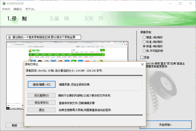Click the 退出 button in dialog
The height and width of the screenshot is (131, 196).
coord(42,110)
